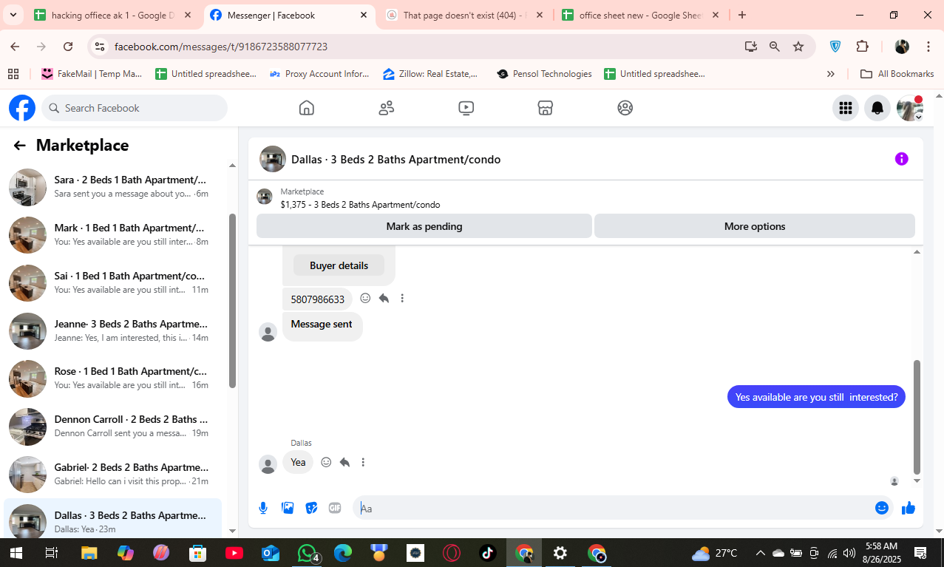Image resolution: width=944 pixels, height=567 pixels.
Task: Open the browser zoom magnifier icon
Action: (774, 47)
